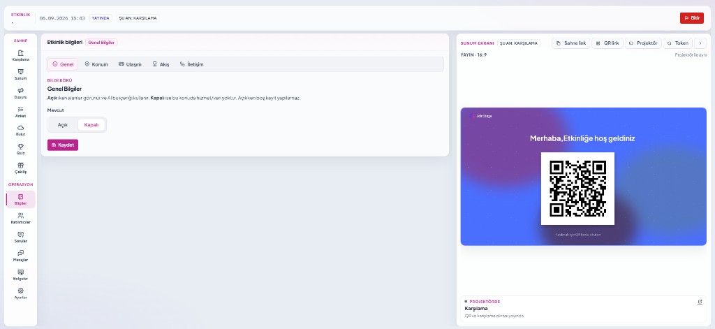
Task: Open the Quiz trophy item
Action: (20, 149)
